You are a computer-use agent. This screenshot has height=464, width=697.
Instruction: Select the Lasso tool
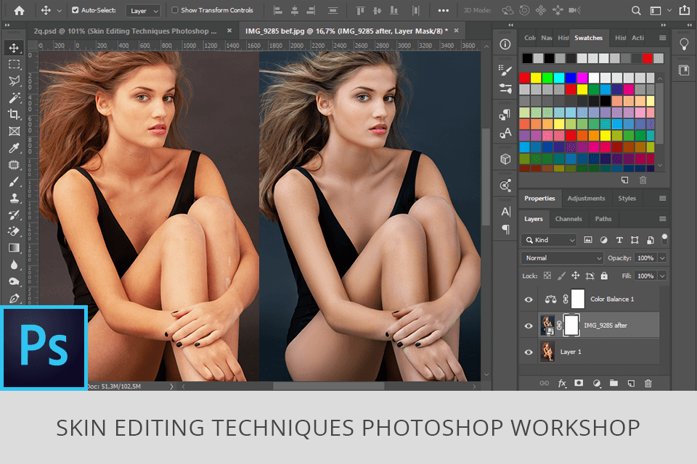click(15, 80)
